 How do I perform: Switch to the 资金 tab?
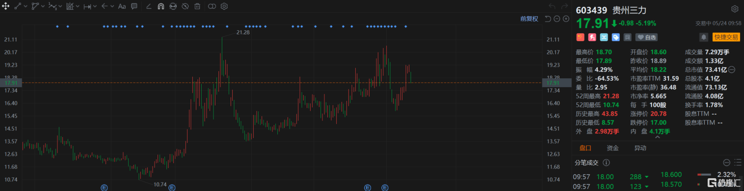612,148
